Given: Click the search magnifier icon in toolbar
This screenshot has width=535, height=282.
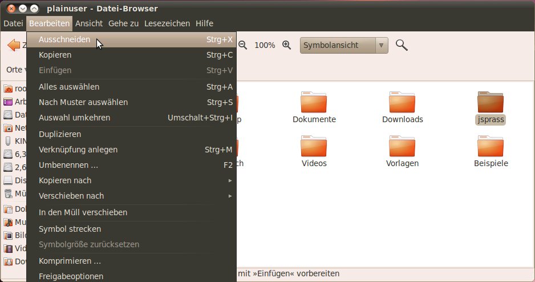Looking at the screenshot, I should pyautogui.click(x=402, y=45).
